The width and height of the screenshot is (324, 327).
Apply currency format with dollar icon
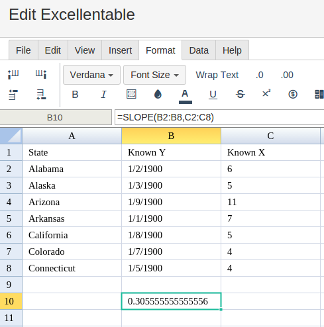[293, 94]
